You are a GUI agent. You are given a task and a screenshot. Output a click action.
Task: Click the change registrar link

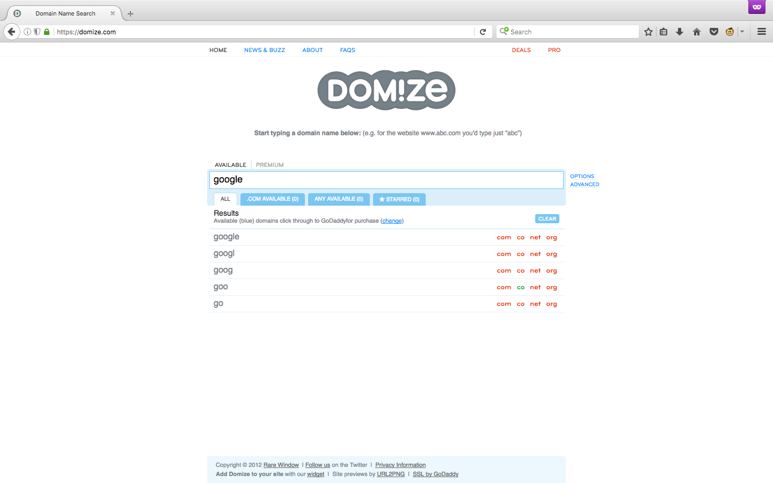coord(392,221)
